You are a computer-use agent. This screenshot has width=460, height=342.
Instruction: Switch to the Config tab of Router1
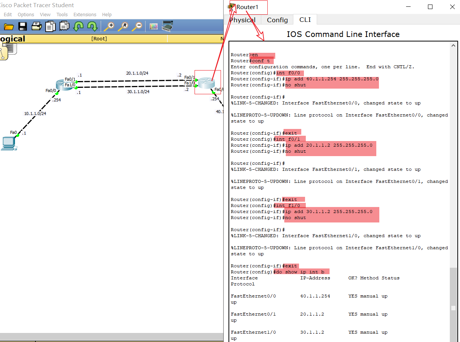pyautogui.click(x=278, y=20)
